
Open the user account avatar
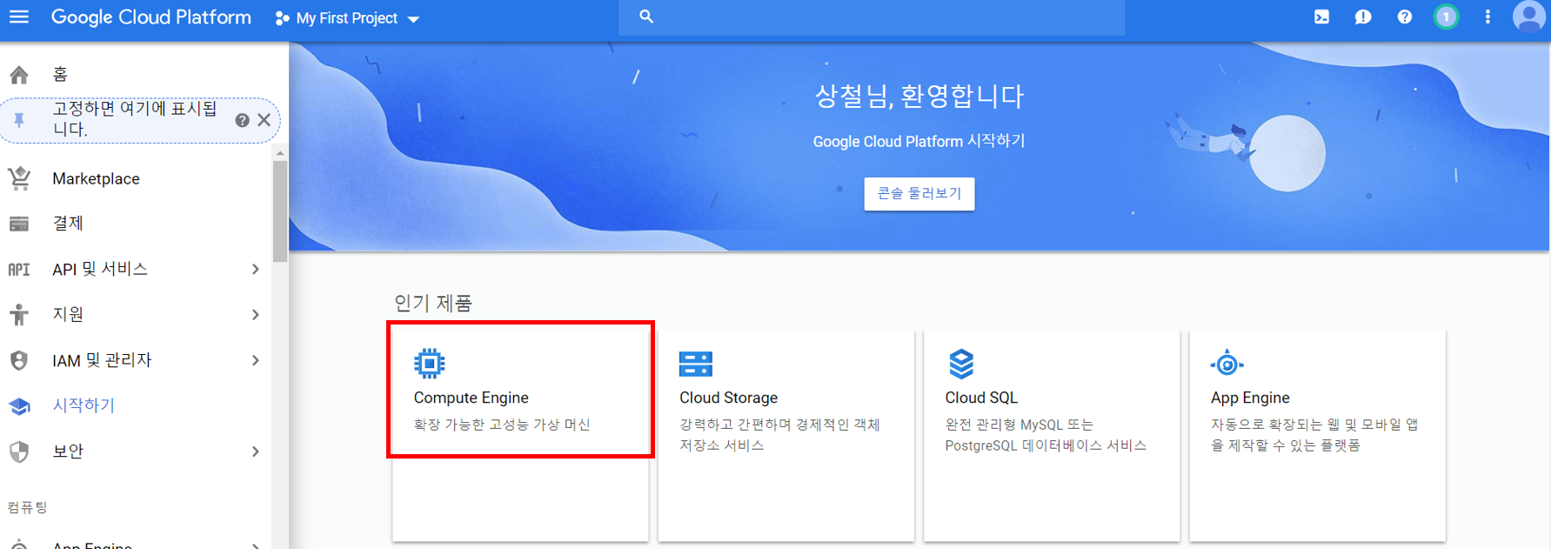1529,17
